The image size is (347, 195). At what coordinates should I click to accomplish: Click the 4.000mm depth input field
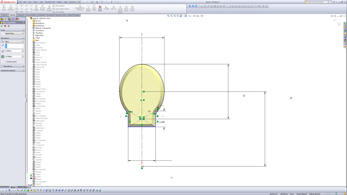12,51
